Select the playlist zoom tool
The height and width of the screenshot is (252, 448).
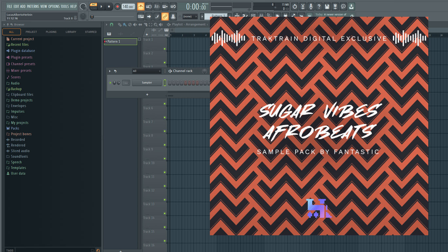155,25
